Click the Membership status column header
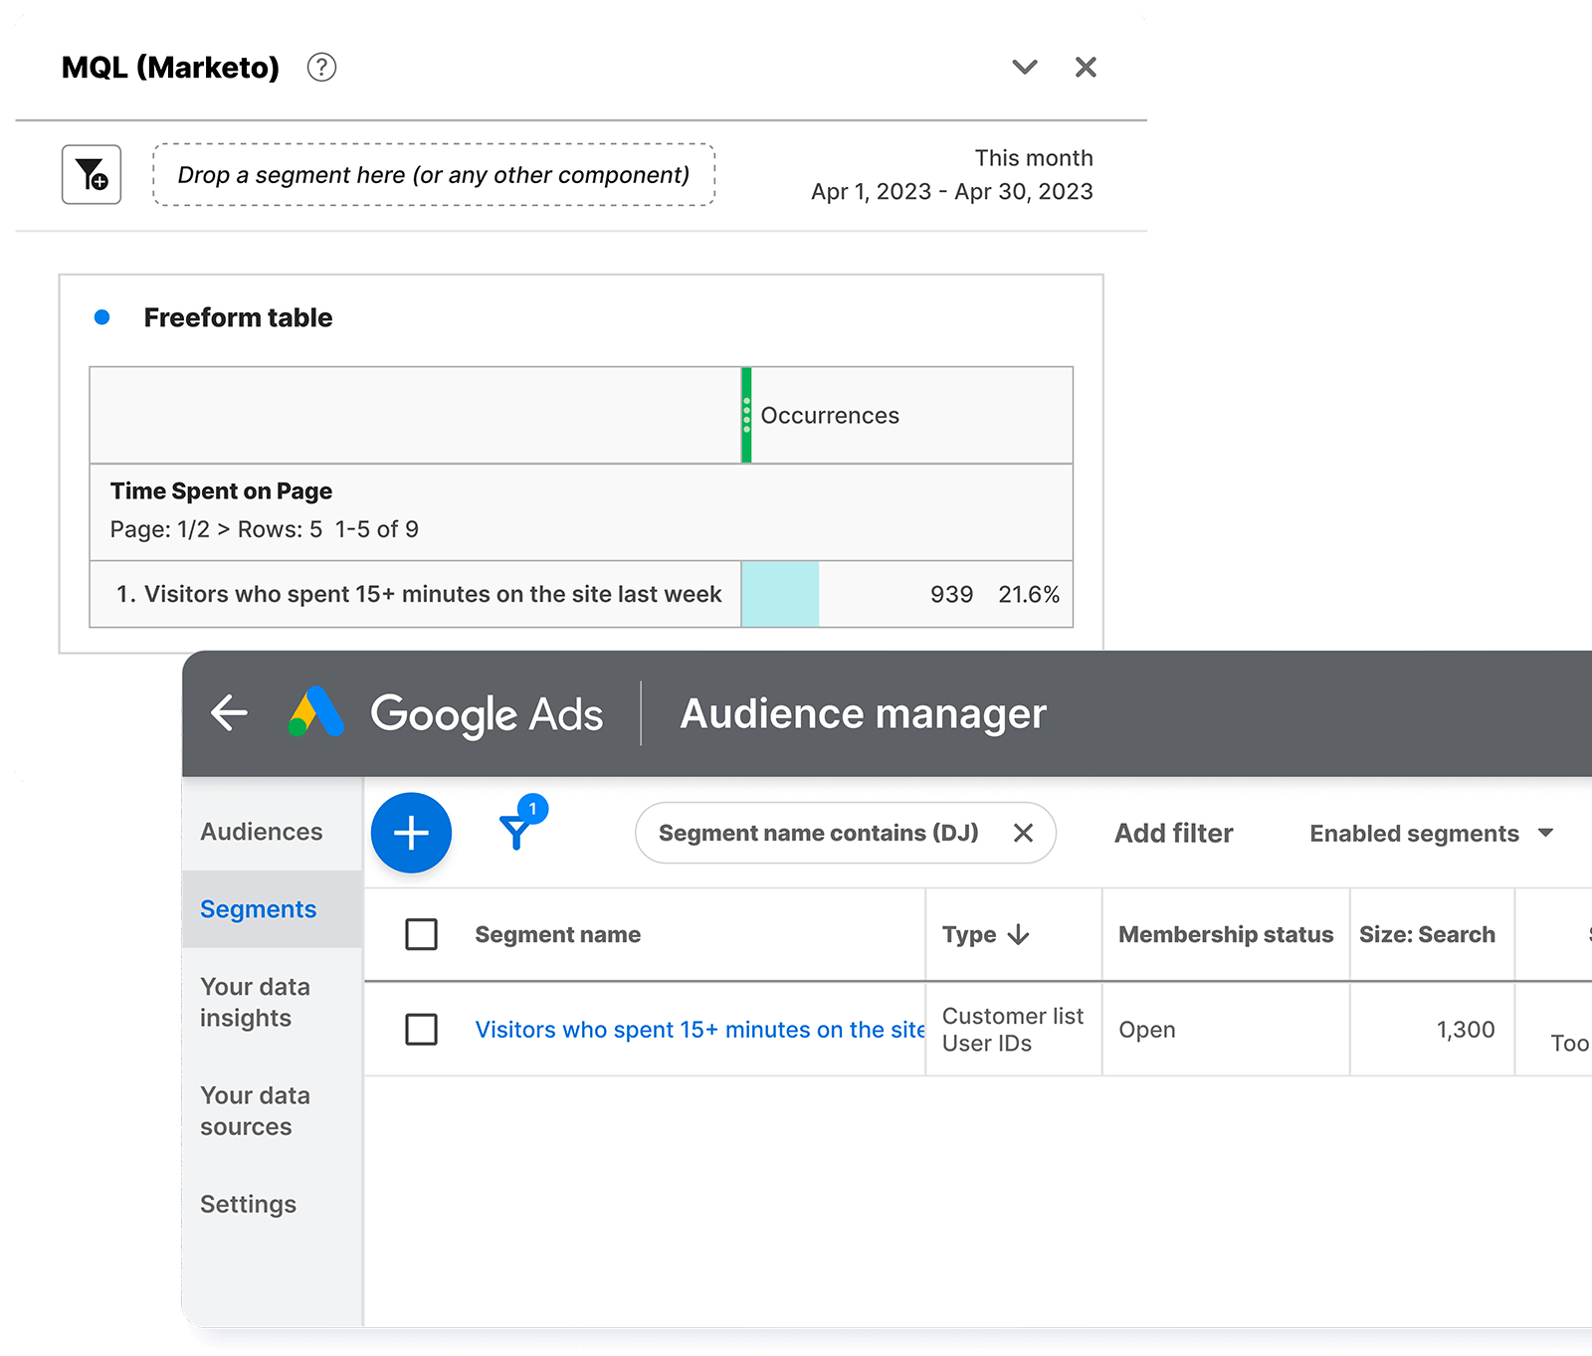This screenshot has height=1356, width=1592. [x=1226, y=935]
